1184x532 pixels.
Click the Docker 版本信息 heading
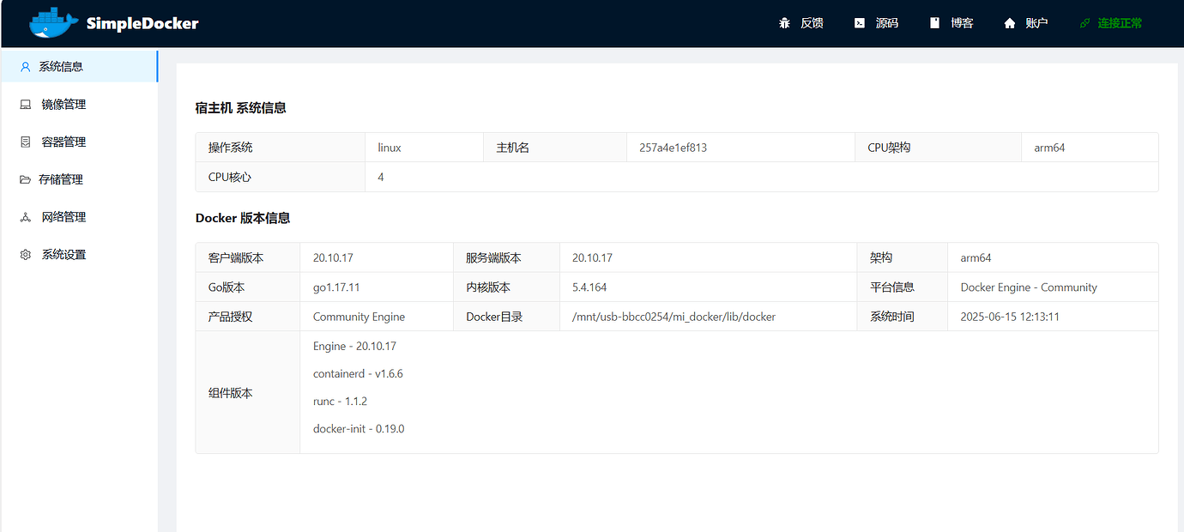click(243, 218)
